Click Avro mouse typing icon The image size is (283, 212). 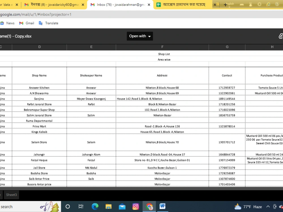[x=250, y=5]
